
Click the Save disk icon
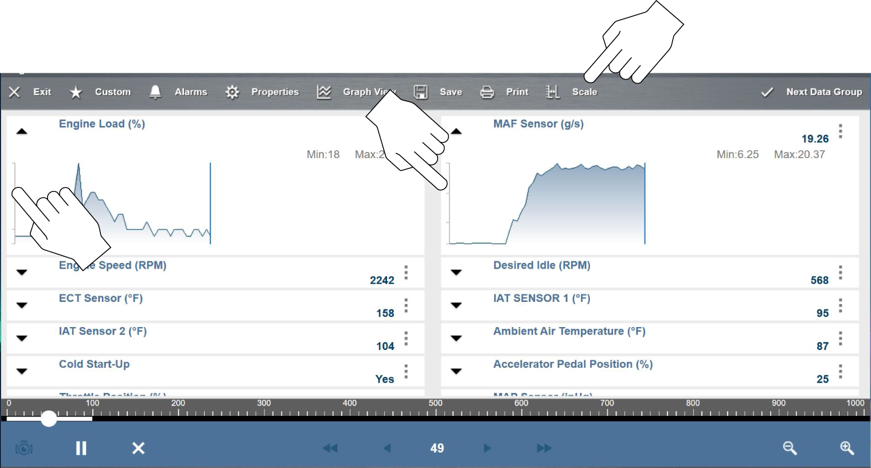[x=421, y=92]
